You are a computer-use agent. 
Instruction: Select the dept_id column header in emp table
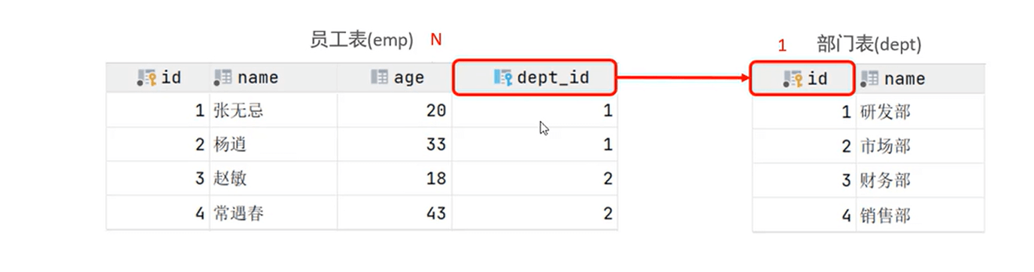point(535,77)
